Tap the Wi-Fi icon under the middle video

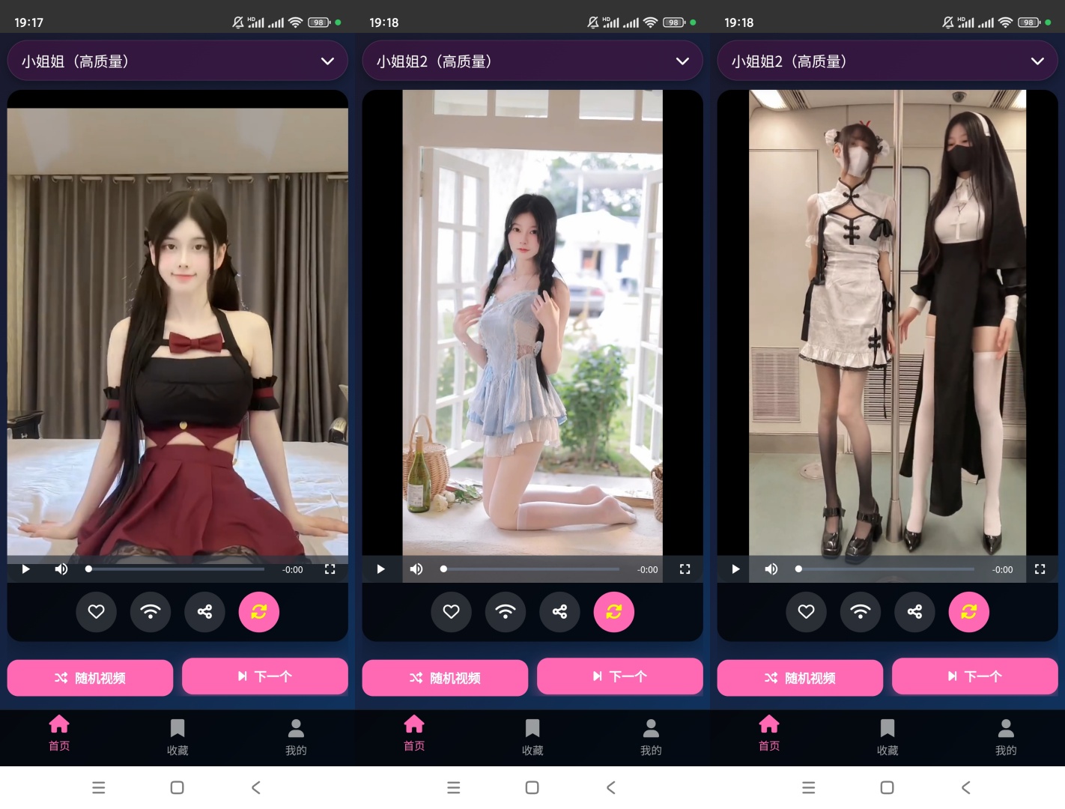pos(506,612)
